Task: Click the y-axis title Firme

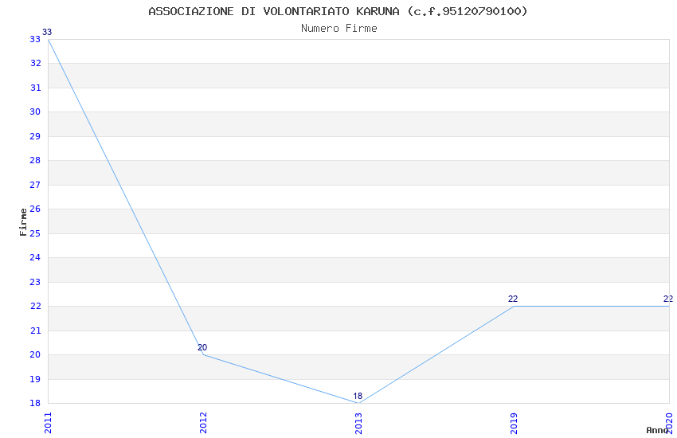Action: 23,222
